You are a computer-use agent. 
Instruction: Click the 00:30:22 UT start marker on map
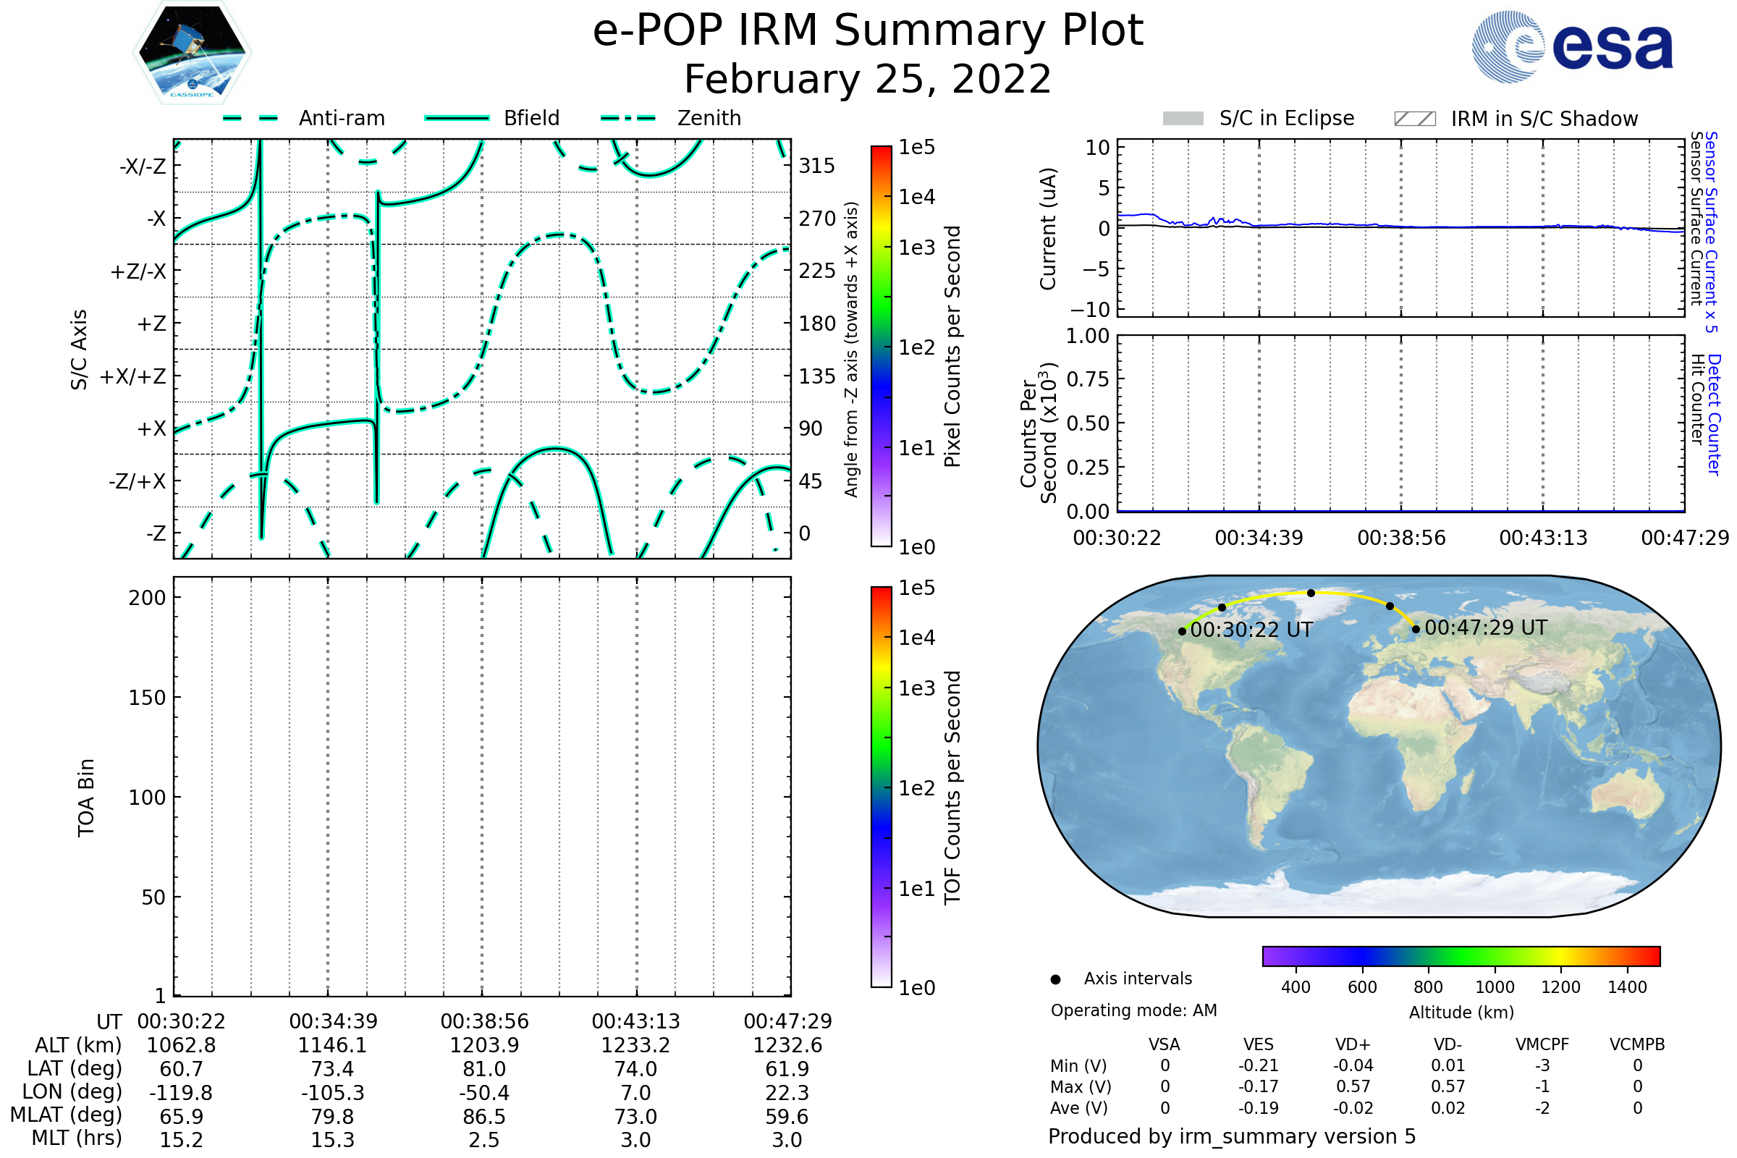[x=1183, y=631]
